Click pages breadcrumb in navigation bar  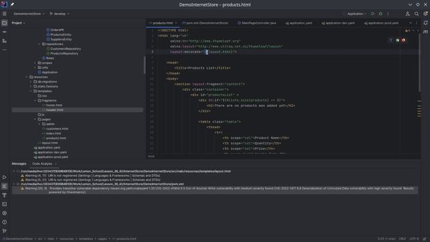click(x=102, y=239)
